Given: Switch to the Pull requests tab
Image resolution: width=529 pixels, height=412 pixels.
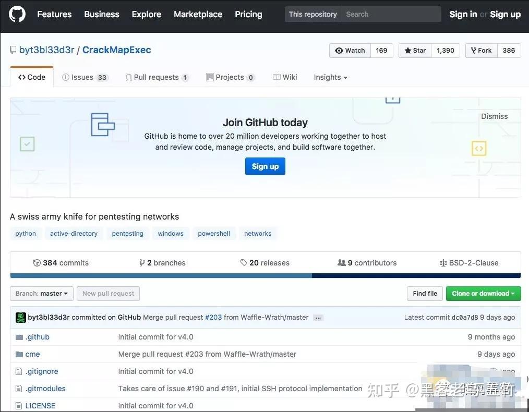Looking at the screenshot, I should pos(157,77).
